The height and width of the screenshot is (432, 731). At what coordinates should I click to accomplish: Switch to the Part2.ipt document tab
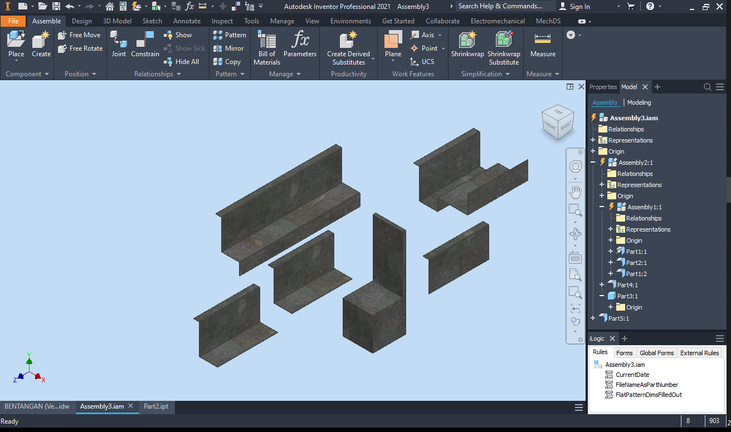coord(156,406)
